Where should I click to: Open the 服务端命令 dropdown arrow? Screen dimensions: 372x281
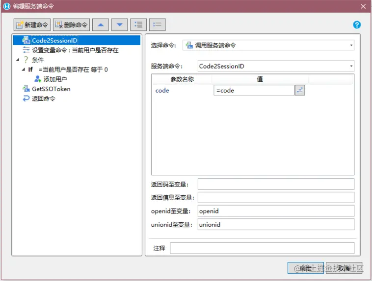pos(351,66)
